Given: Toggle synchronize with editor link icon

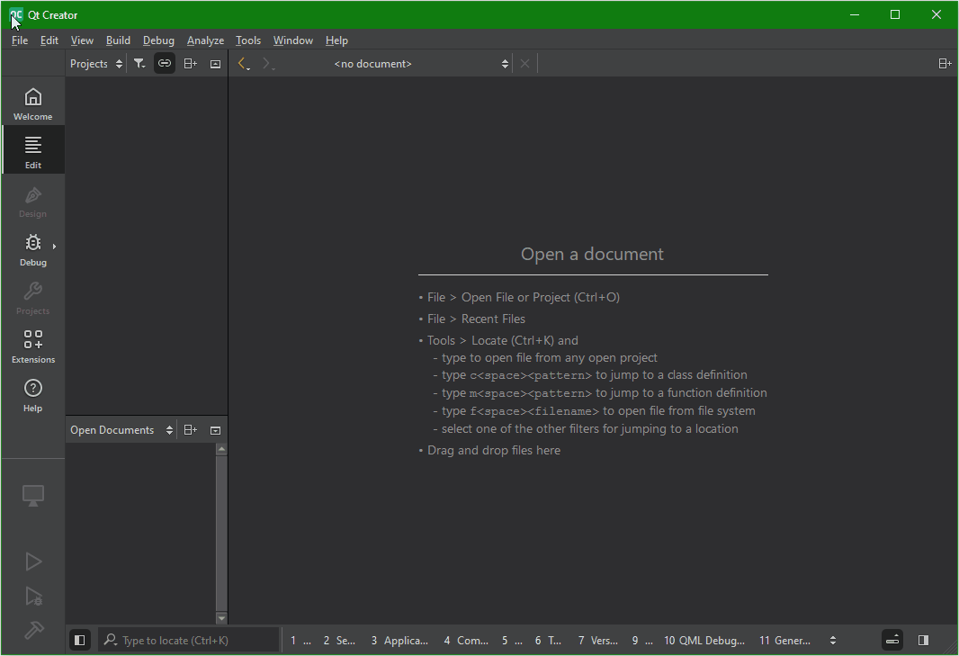Looking at the screenshot, I should click(165, 64).
